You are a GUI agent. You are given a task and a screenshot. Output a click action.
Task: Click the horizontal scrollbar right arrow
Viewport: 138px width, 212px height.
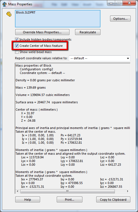[128, 191]
